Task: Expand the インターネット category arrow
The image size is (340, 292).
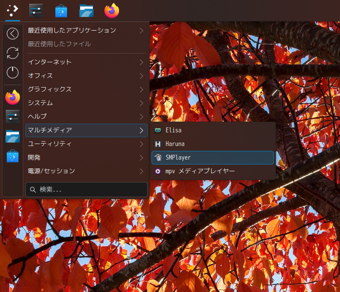Action: (x=141, y=62)
